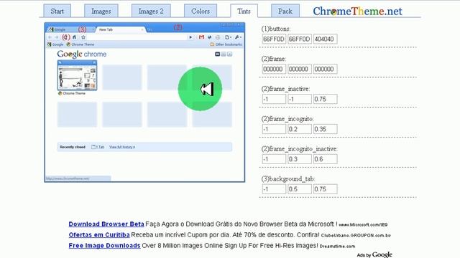
Task: Open the Pack tab
Action: pyautogui.click(x=285, y=11)
